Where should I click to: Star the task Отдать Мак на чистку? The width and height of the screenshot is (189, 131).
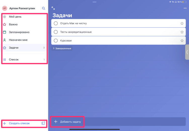(x=182, y=23)
